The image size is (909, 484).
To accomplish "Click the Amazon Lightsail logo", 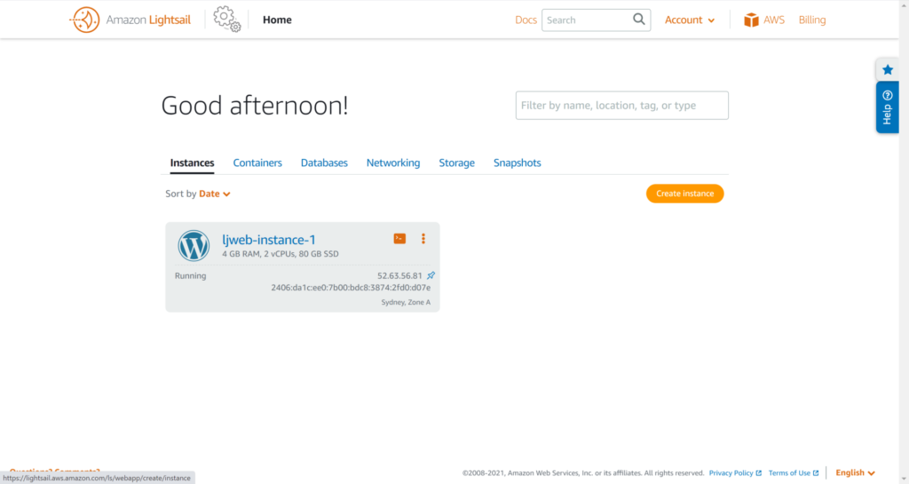I will pyautogui.click(x=130, y=20).
